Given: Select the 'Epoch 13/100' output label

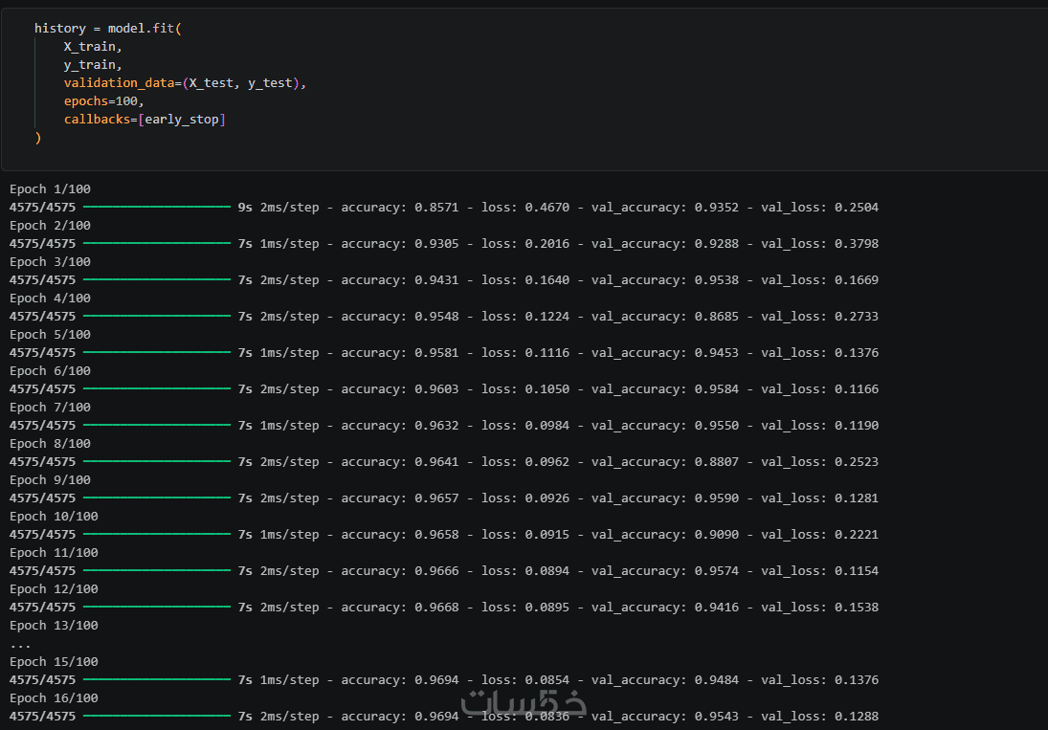Looking at the screenshot, I should 54,625.
